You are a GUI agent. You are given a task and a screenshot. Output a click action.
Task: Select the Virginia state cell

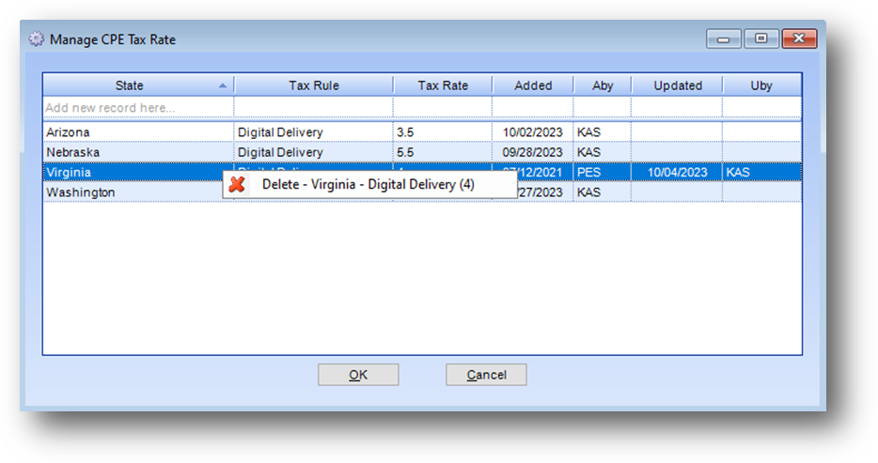[x=138, y=172]
